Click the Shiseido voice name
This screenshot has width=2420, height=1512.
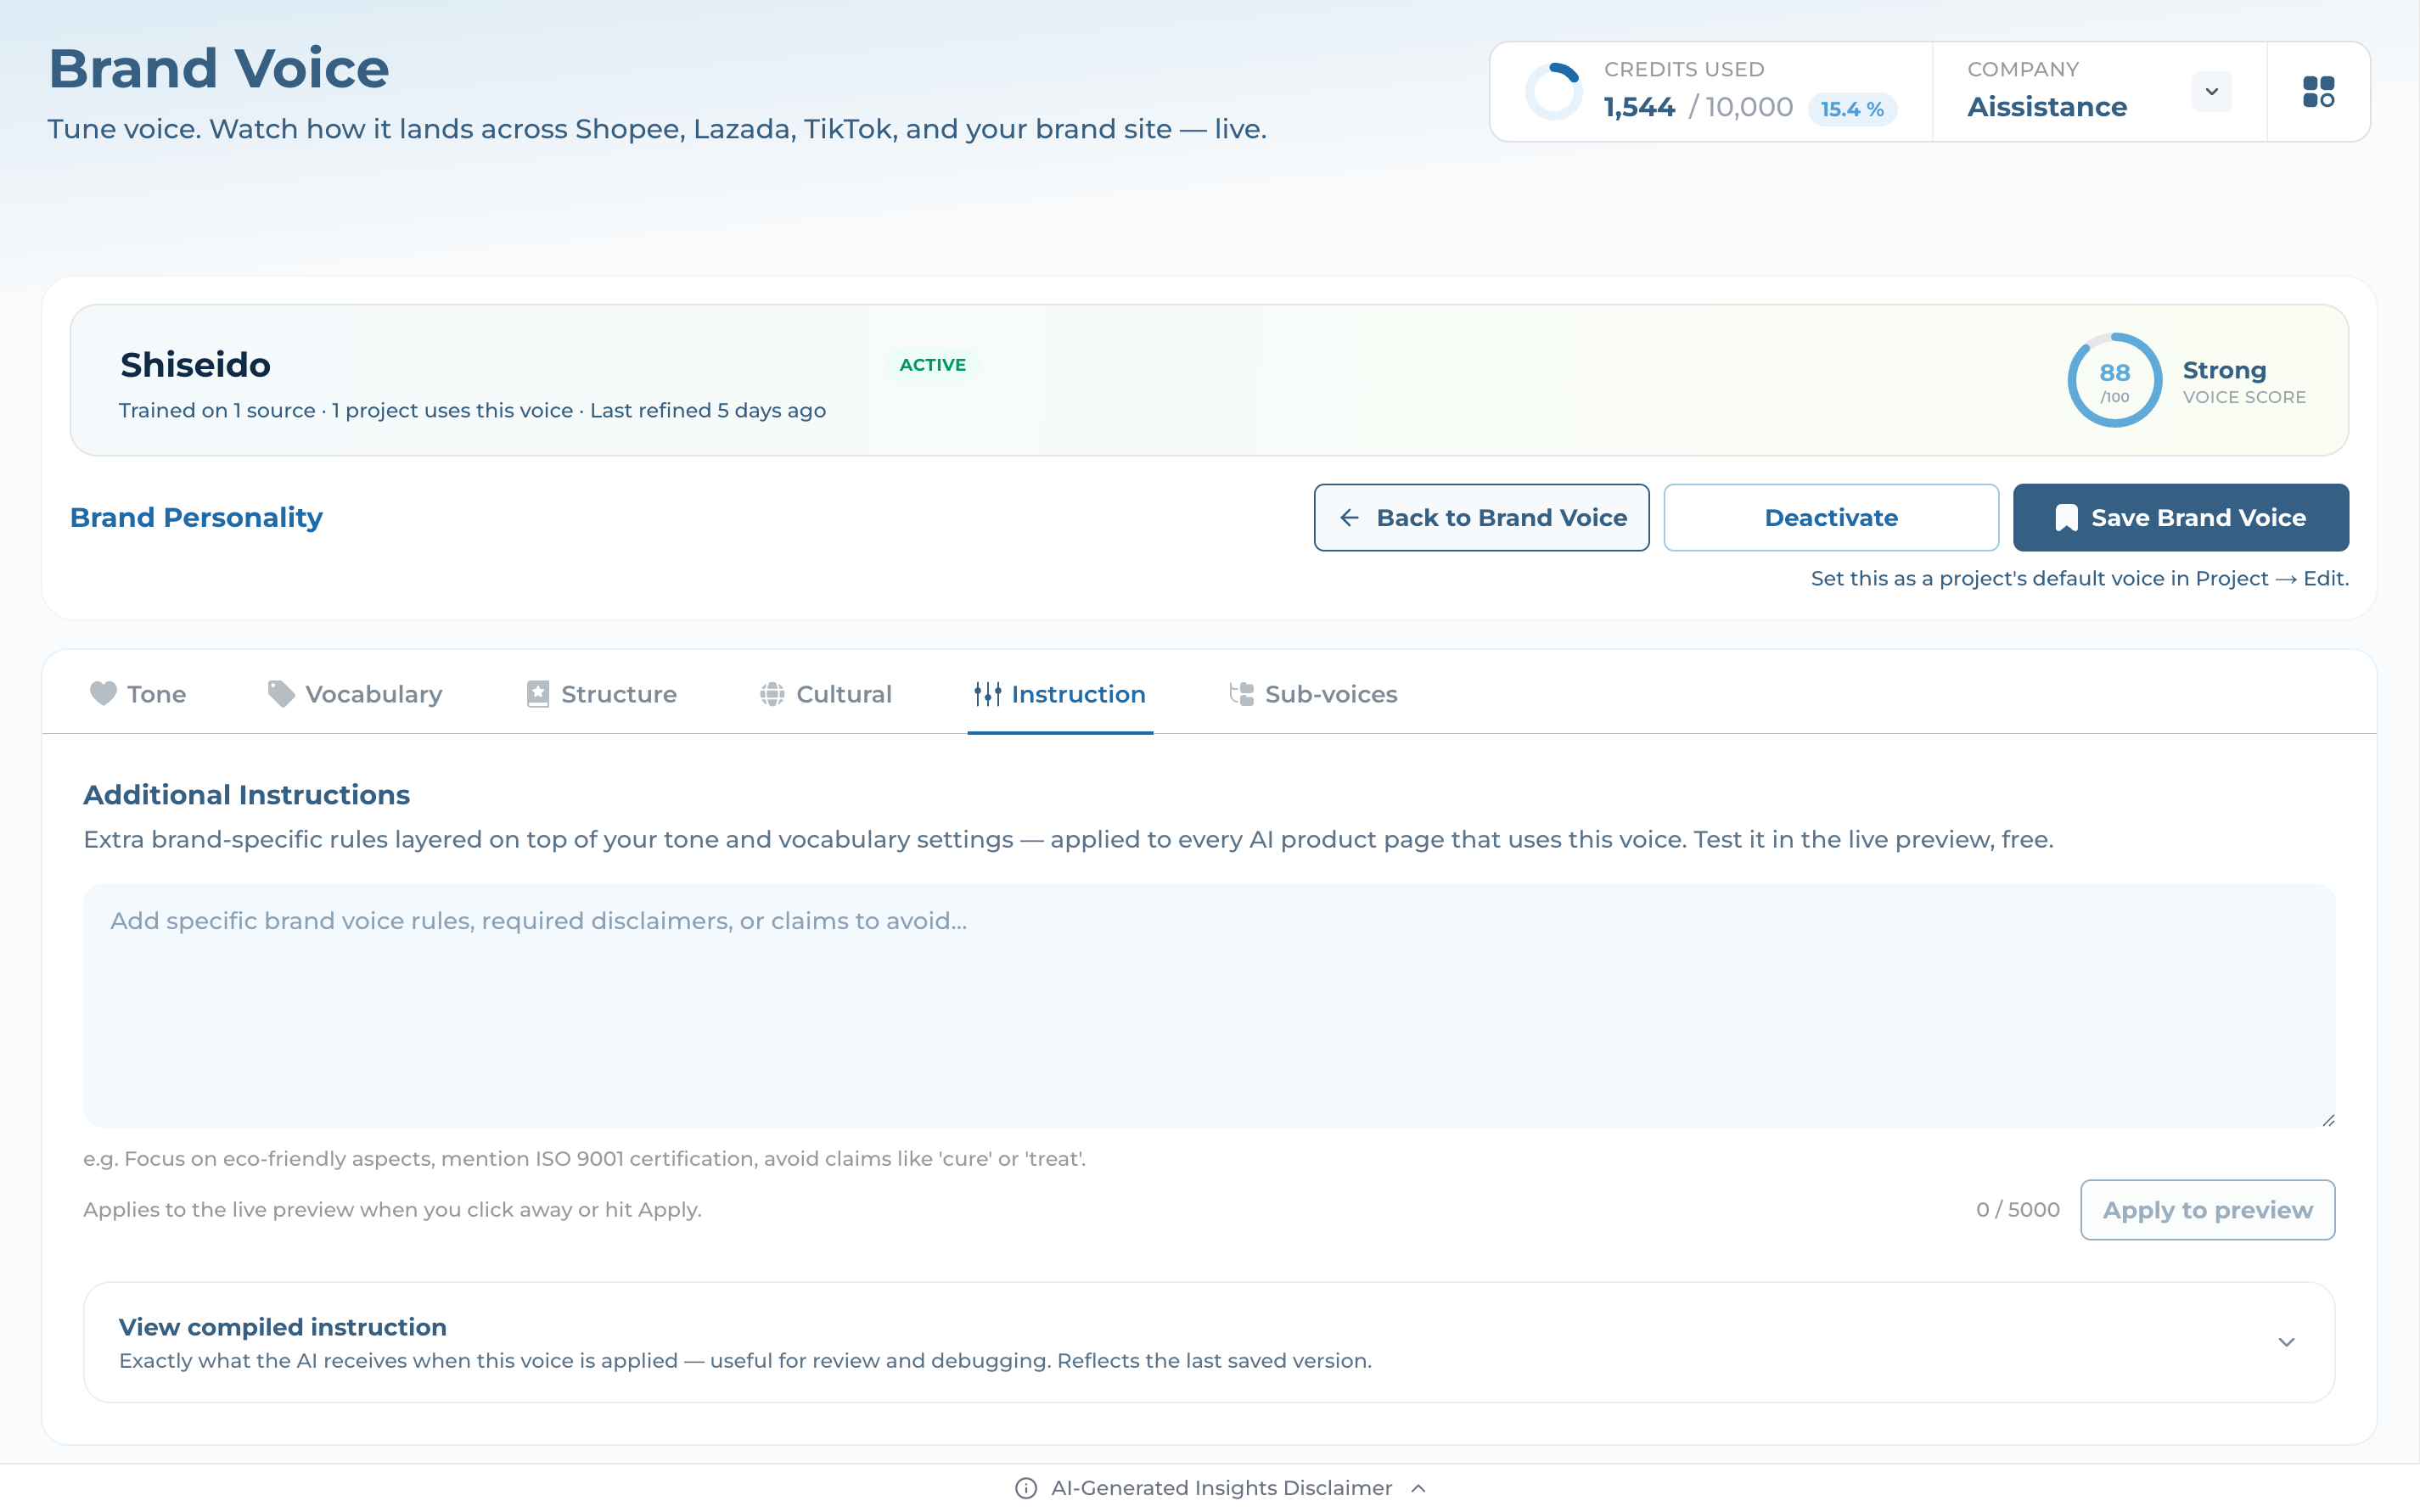click(x=195, y=365)
